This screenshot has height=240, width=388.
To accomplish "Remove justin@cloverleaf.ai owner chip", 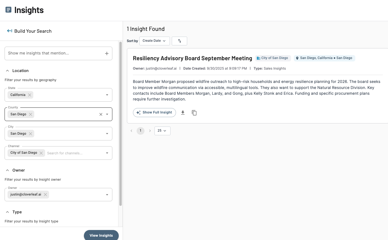I will click(x=45, y=195).
